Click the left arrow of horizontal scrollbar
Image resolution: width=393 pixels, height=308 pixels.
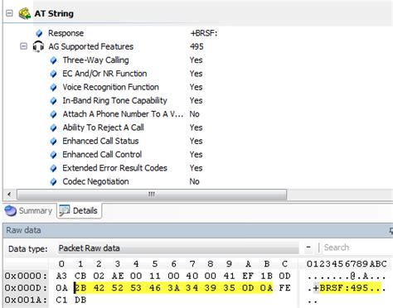pyautogui.click(x=9, y=195)
